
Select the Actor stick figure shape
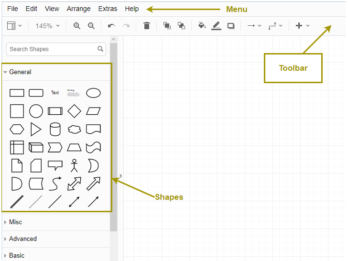tap(74, 165)
